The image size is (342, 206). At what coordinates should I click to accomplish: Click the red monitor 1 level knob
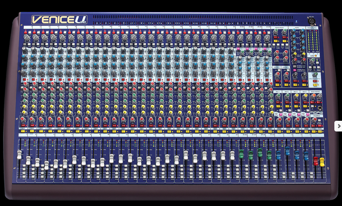pyautogui.click(x=277, y=75)
